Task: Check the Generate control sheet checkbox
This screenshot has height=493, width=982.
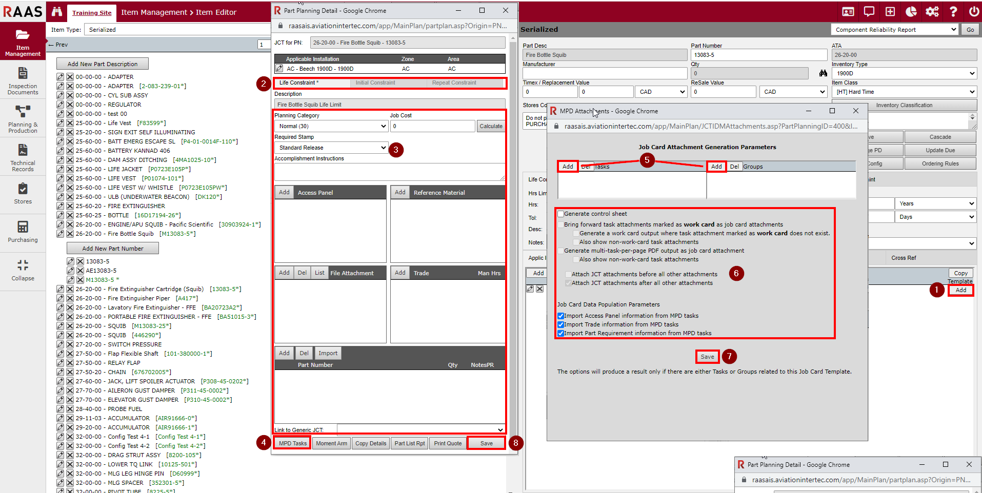Action: click(x=561, y=214)
